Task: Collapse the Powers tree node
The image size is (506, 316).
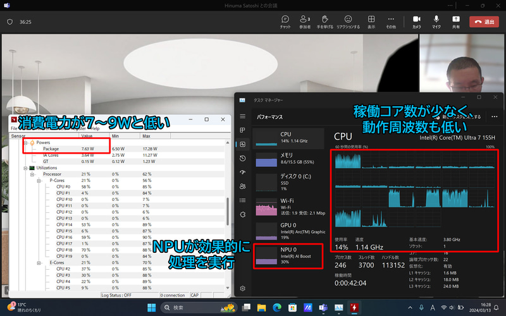Action: coord(25,143)
